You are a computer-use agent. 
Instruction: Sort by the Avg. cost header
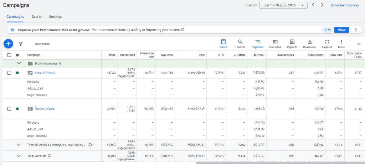point(167,55)
